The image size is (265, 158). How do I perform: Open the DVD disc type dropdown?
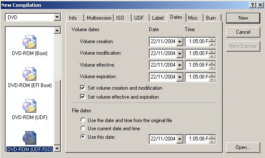coord(57,17)
